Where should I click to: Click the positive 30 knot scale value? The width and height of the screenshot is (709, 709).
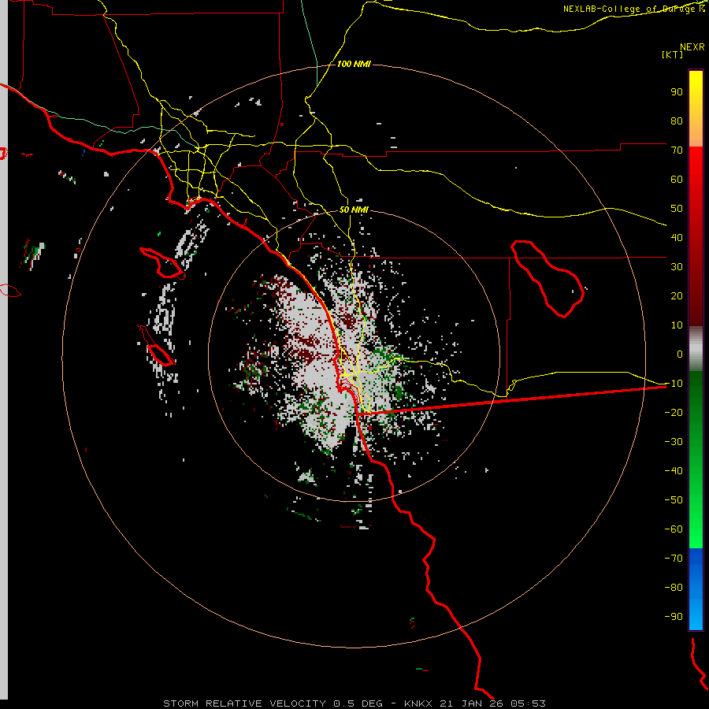coord(677,267)
